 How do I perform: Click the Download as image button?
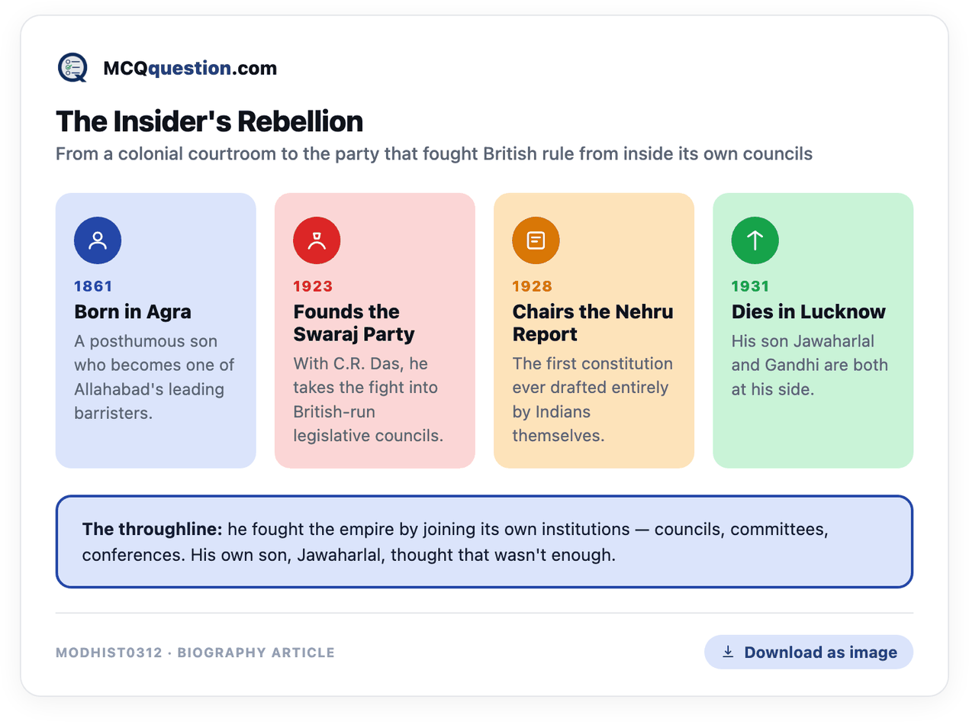(809, 653)
